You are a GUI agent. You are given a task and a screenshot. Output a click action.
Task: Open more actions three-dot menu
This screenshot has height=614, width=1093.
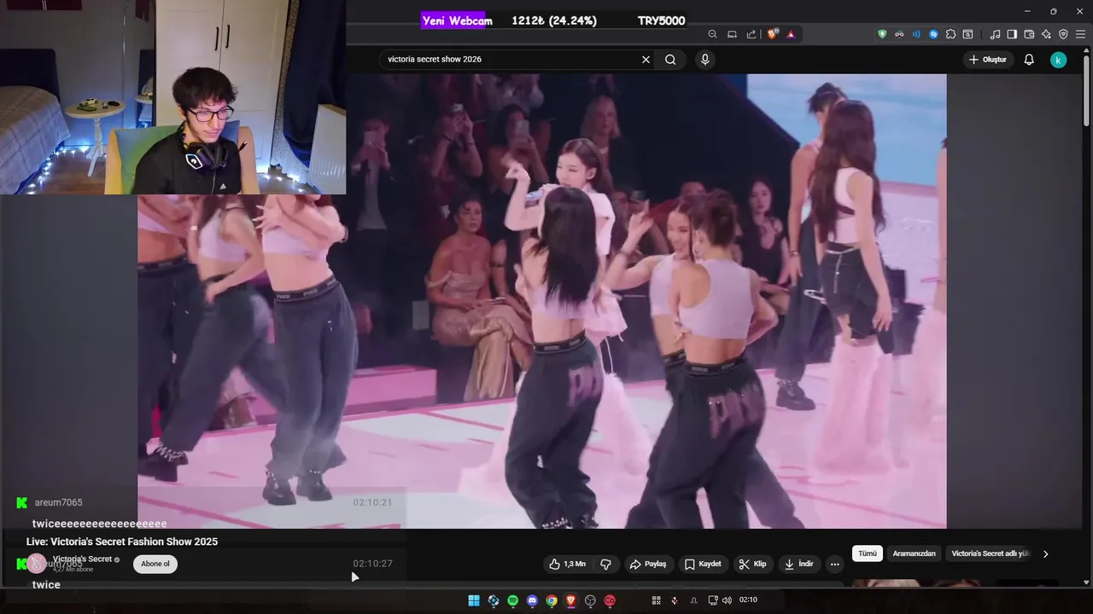click(834, 565)
